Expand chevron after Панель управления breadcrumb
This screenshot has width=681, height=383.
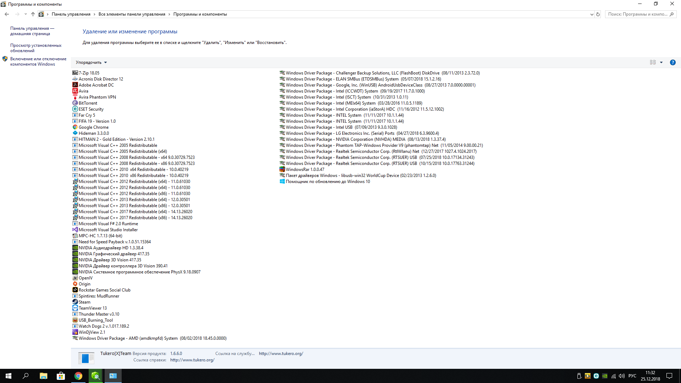click(94, 14)
